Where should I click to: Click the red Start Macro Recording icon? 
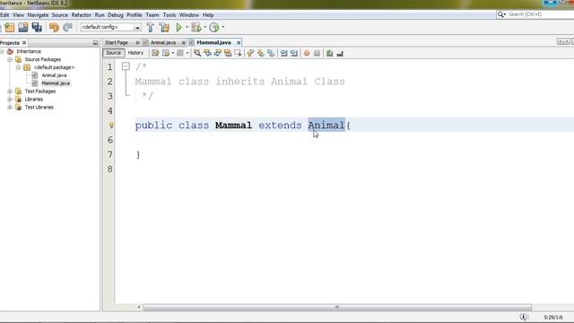(307, 54)
